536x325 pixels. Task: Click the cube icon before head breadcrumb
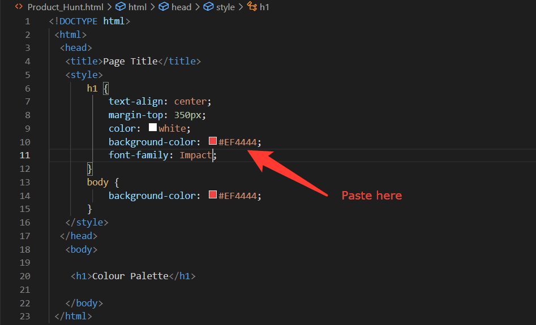[x=163, y=7]
